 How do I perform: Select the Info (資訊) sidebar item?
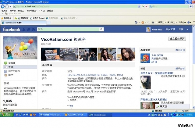coord(20,67)
